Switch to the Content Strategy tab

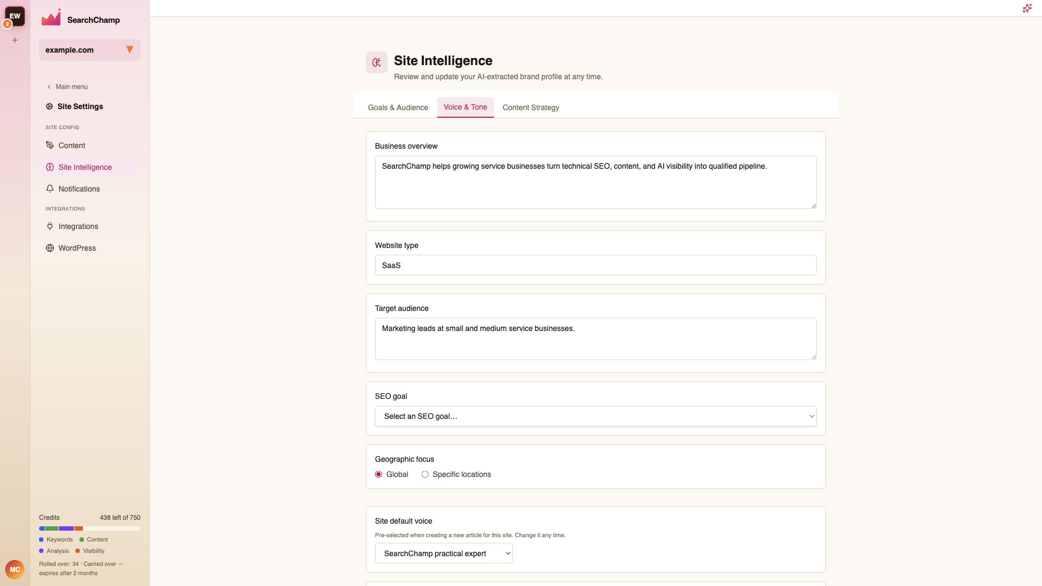pos(531,107)
